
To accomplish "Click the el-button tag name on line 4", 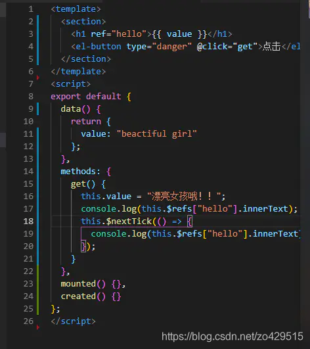I will tap(99, 47).
